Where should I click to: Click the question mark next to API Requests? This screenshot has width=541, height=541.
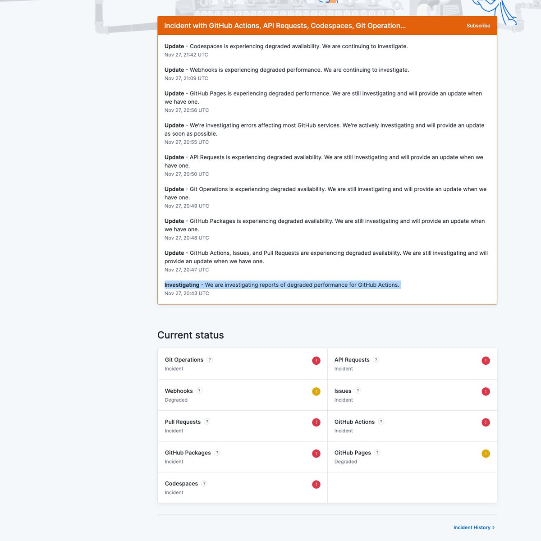coord(376,360)
